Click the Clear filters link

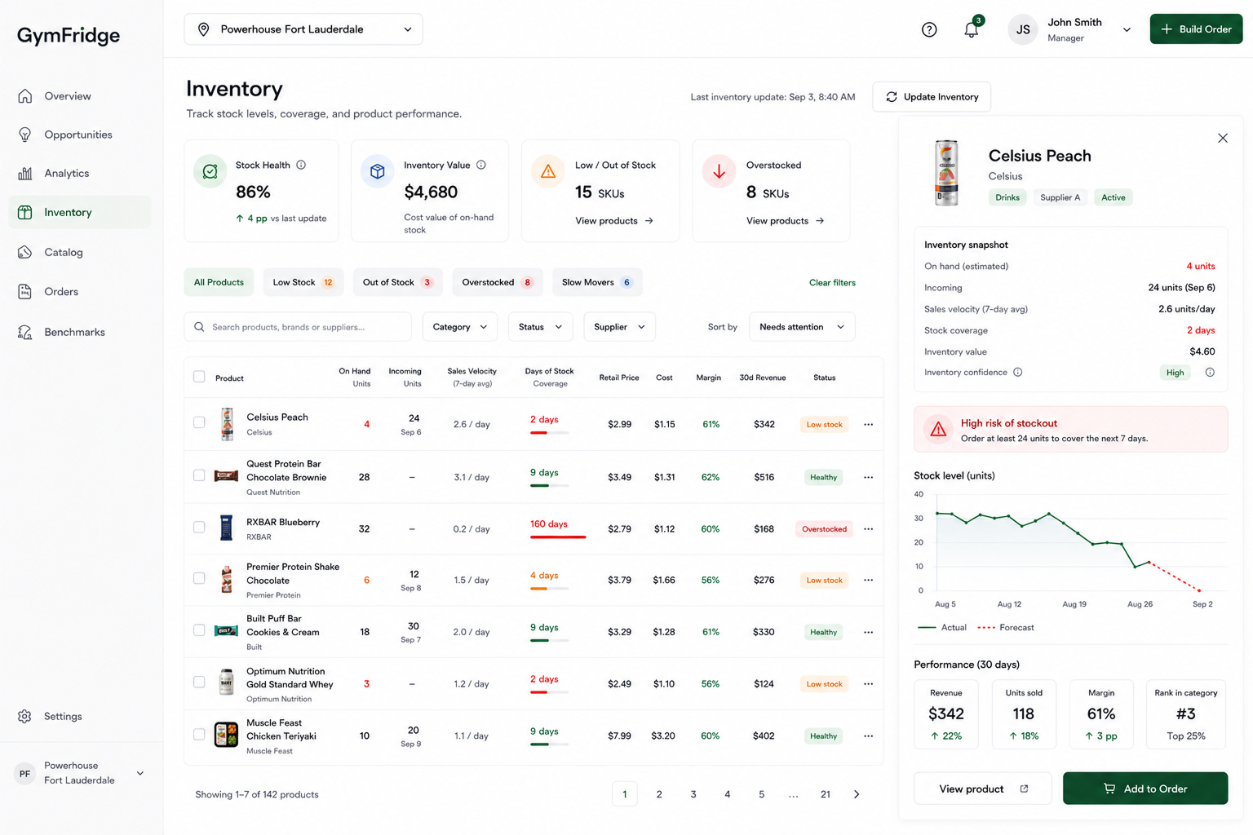point(832,283)
